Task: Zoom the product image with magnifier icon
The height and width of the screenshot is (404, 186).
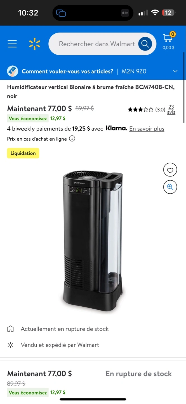Action: (170, 187)
